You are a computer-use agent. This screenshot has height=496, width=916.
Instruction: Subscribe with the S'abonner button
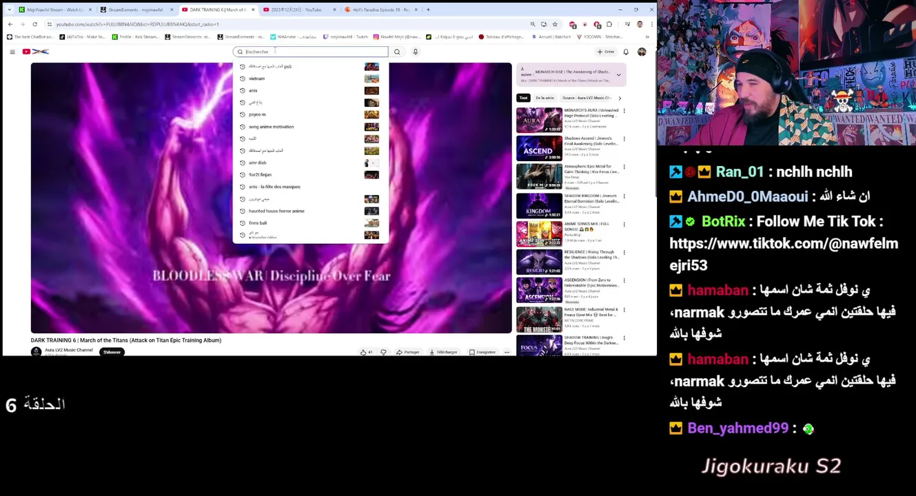112,352
